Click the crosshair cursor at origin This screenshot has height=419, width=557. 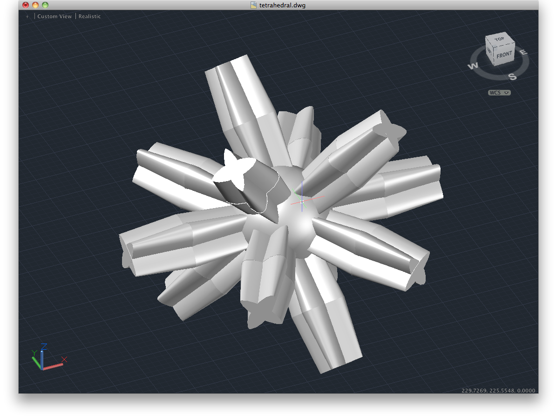(x=302, y=201)
